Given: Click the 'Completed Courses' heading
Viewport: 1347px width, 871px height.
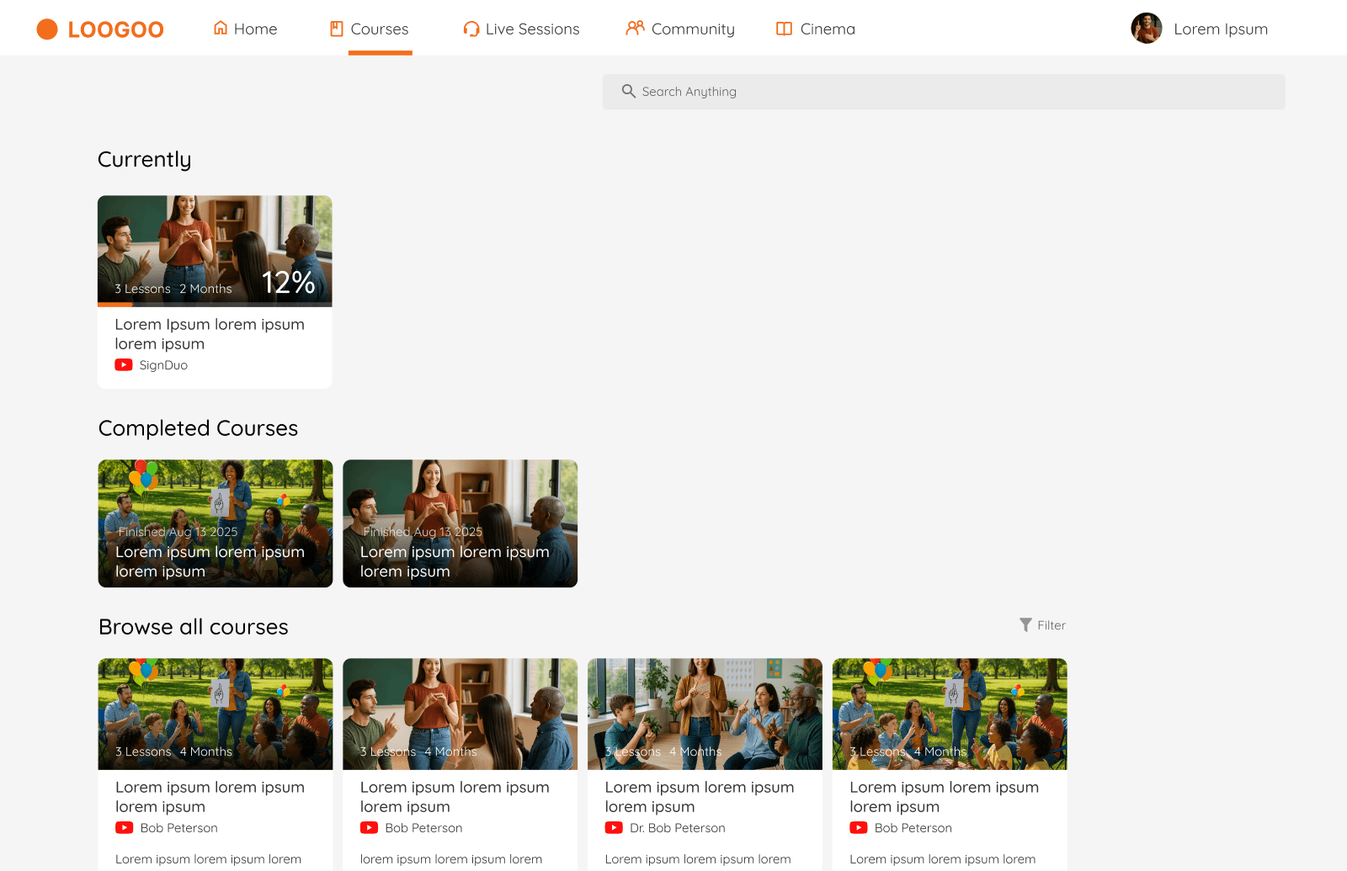Looking at the screenshot, I should click(x=199, y=428).
